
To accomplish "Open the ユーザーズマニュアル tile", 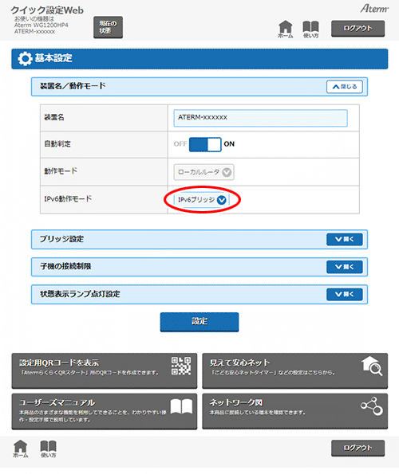I will point(105,411).
